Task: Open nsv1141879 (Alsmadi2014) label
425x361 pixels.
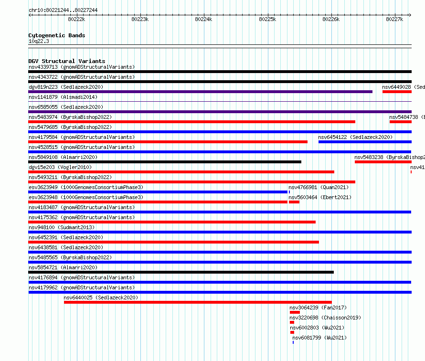Action: click(x=63, y=97)
